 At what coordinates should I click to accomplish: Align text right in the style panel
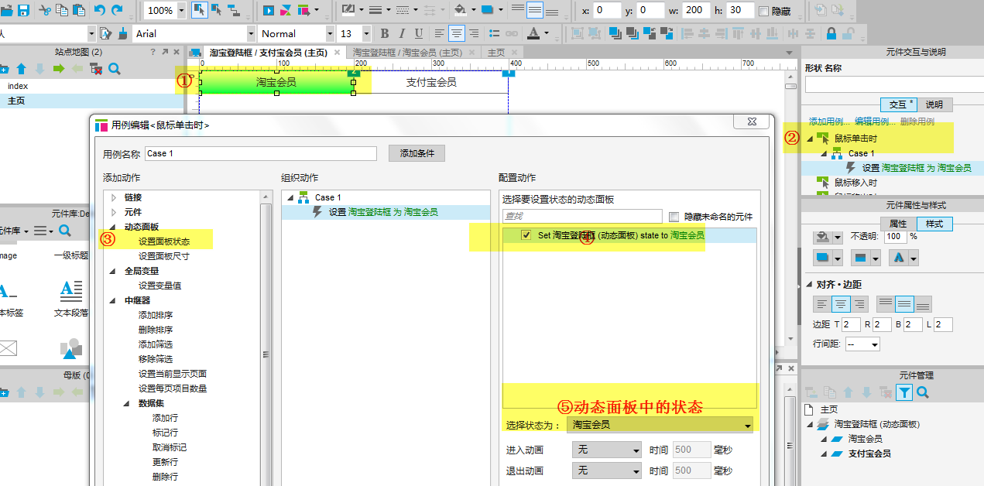pos(859,304)
